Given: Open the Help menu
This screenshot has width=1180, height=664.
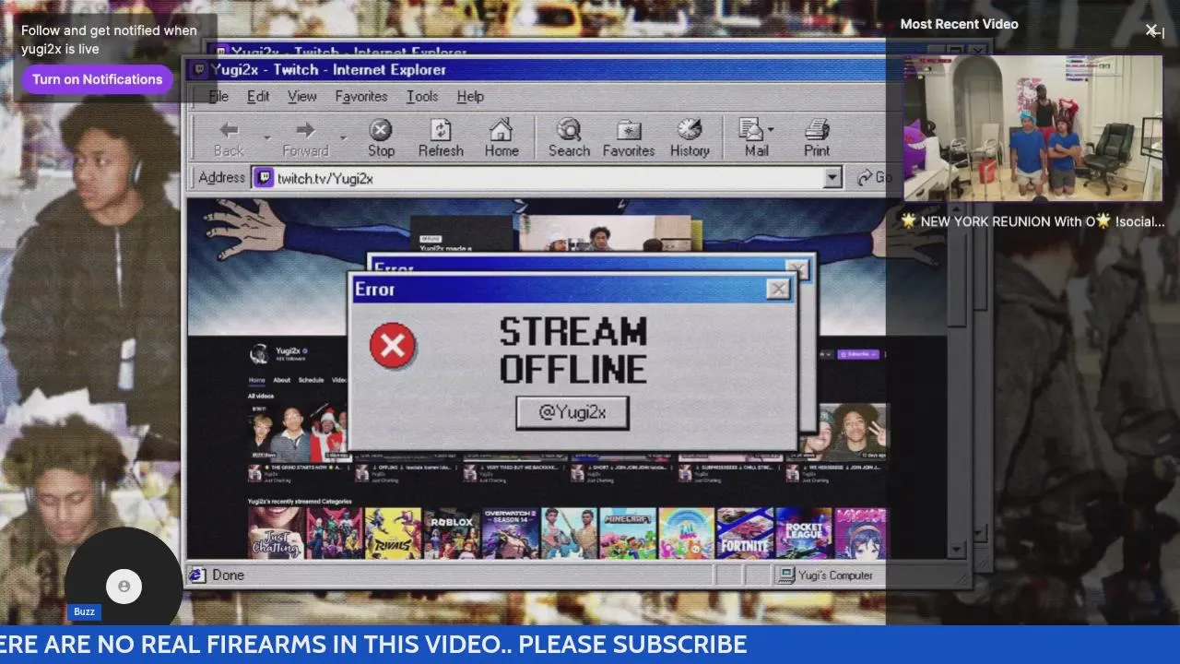Looking at the screenshot, I should (x=470, y=96).
